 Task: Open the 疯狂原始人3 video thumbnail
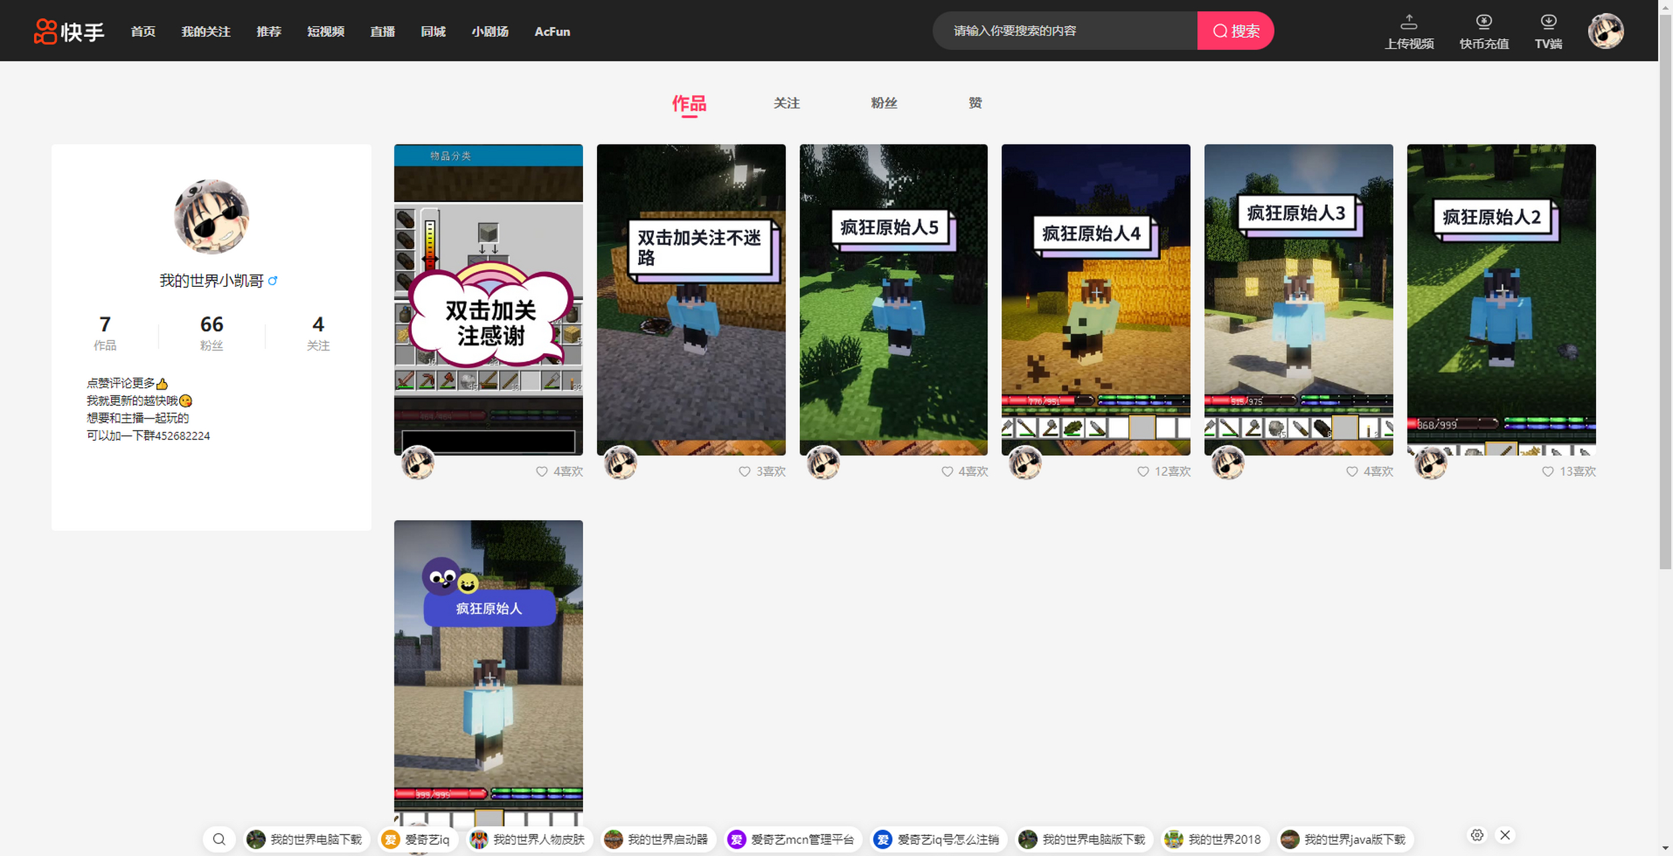click(x=1299, y=300)
